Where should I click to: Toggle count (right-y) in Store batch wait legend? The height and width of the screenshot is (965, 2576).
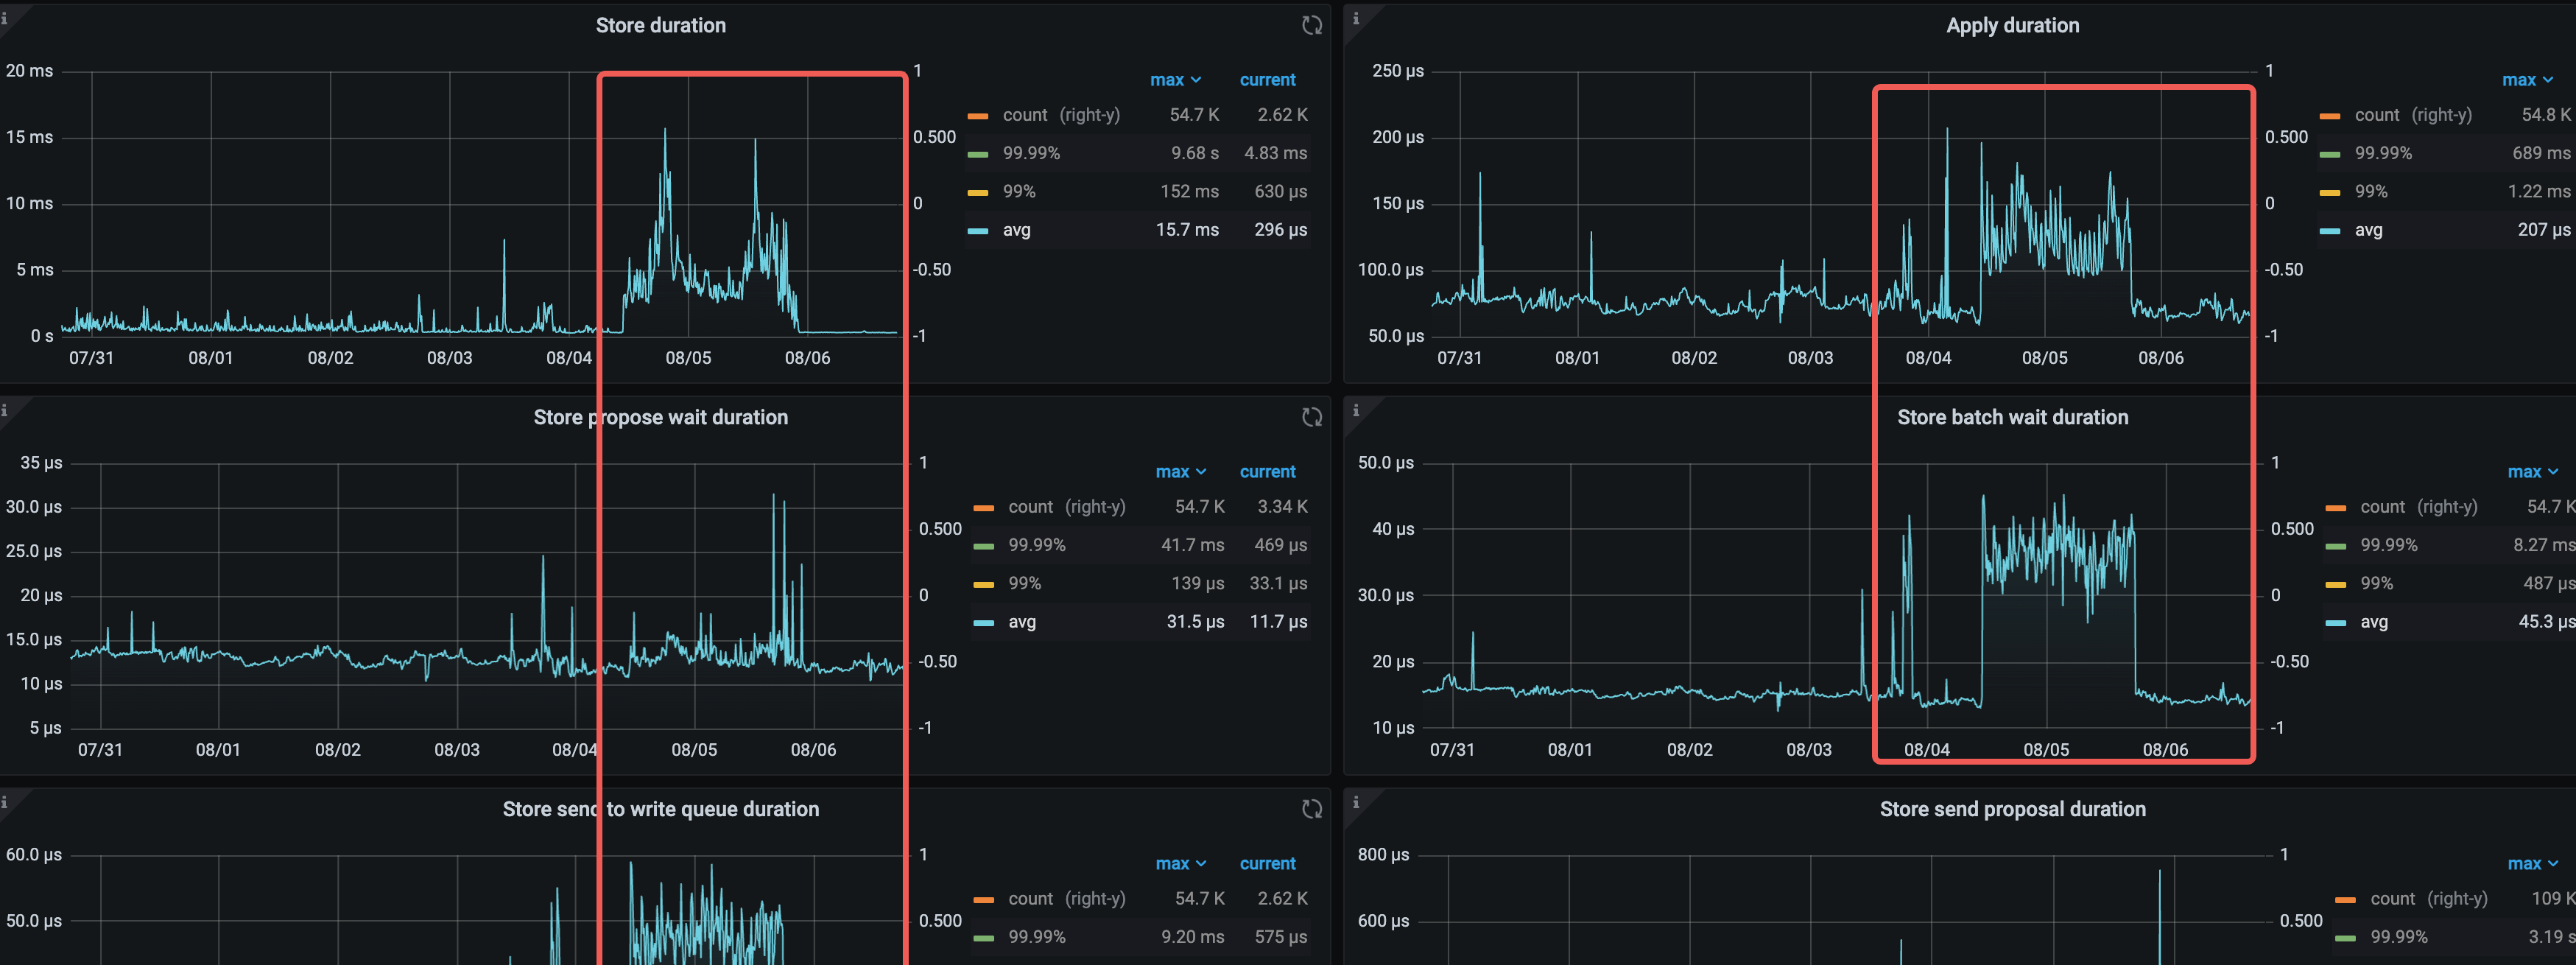click(2419, 507)
